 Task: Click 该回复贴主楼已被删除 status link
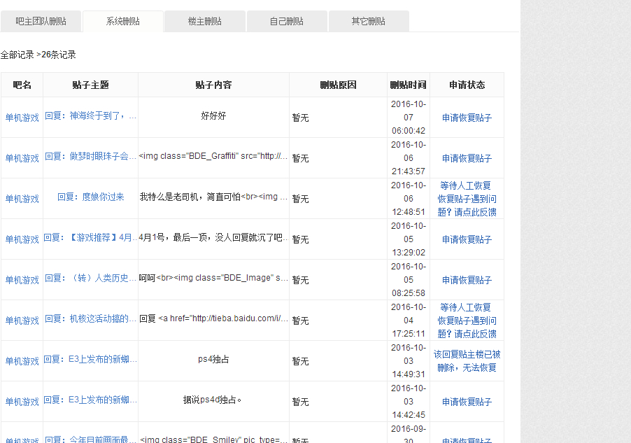(x=467, y=361)
